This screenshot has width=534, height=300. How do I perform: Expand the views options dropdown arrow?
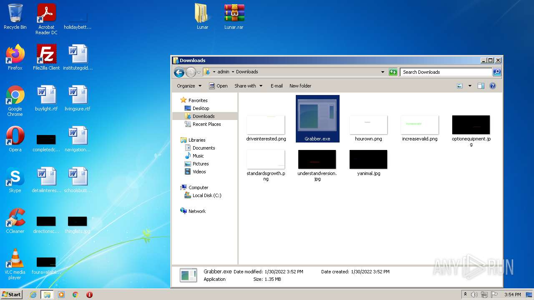470,86
